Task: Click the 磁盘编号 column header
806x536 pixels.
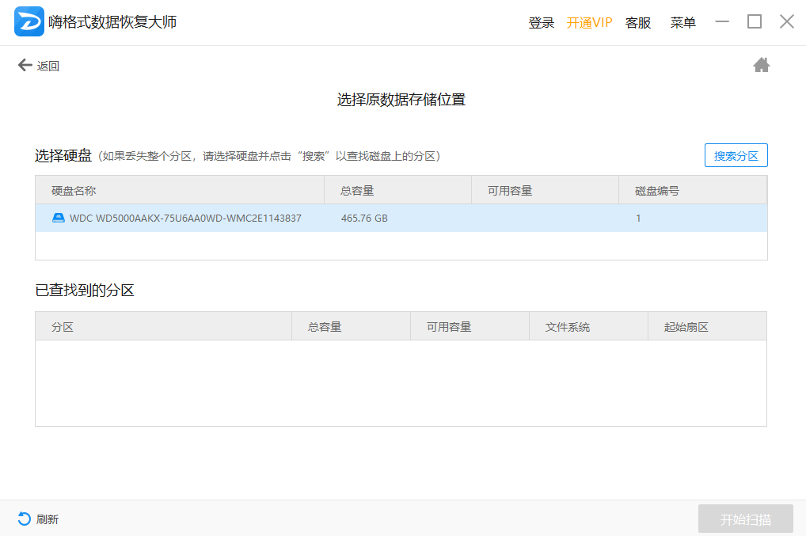Action: [657, 190]
